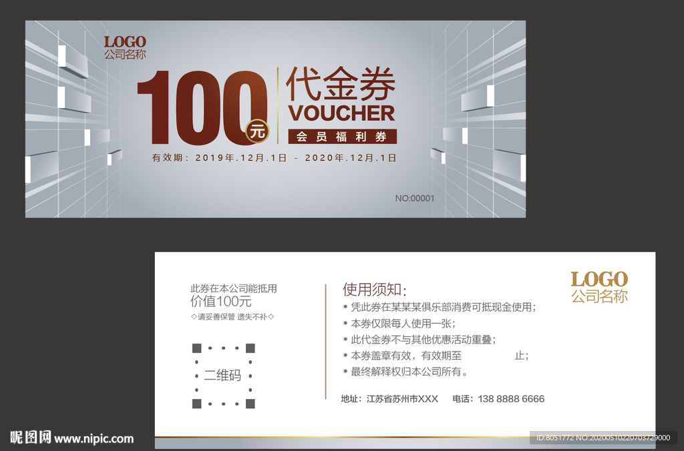This screenshot has height=451, width=684.
Task: Click the gold LOGO on back voucher
Action: (x=599, y=280)
